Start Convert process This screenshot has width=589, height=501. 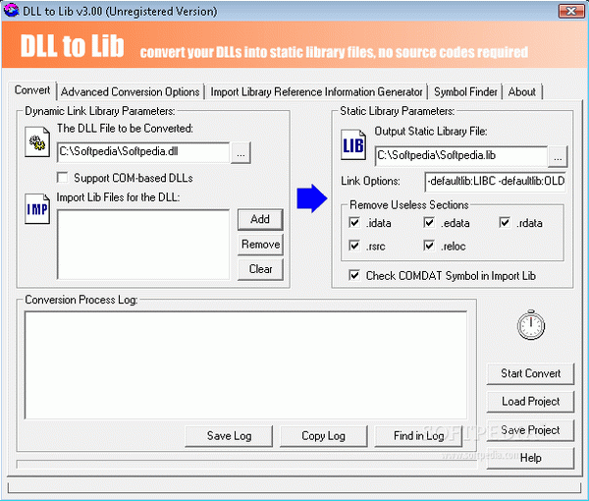coord(530,373)
